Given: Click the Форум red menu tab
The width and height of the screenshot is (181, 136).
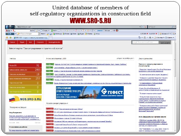Looking at the screenshot, I should (x=22, y=42).
